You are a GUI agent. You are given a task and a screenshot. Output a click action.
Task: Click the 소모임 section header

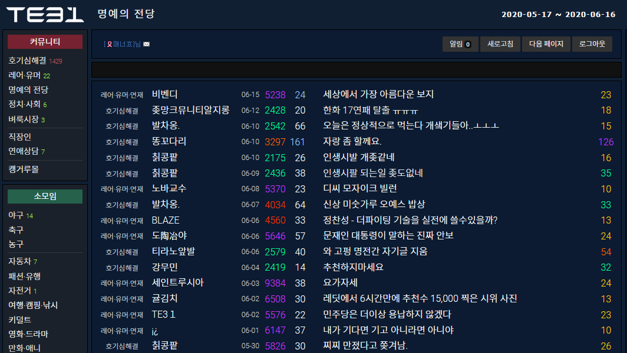point(45,196)
